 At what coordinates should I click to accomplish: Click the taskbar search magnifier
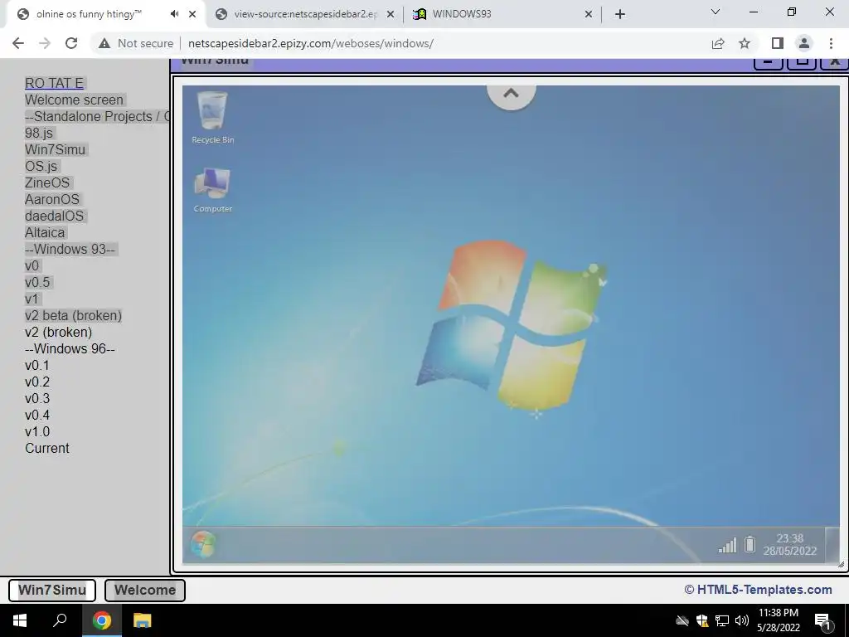(60, 620)
